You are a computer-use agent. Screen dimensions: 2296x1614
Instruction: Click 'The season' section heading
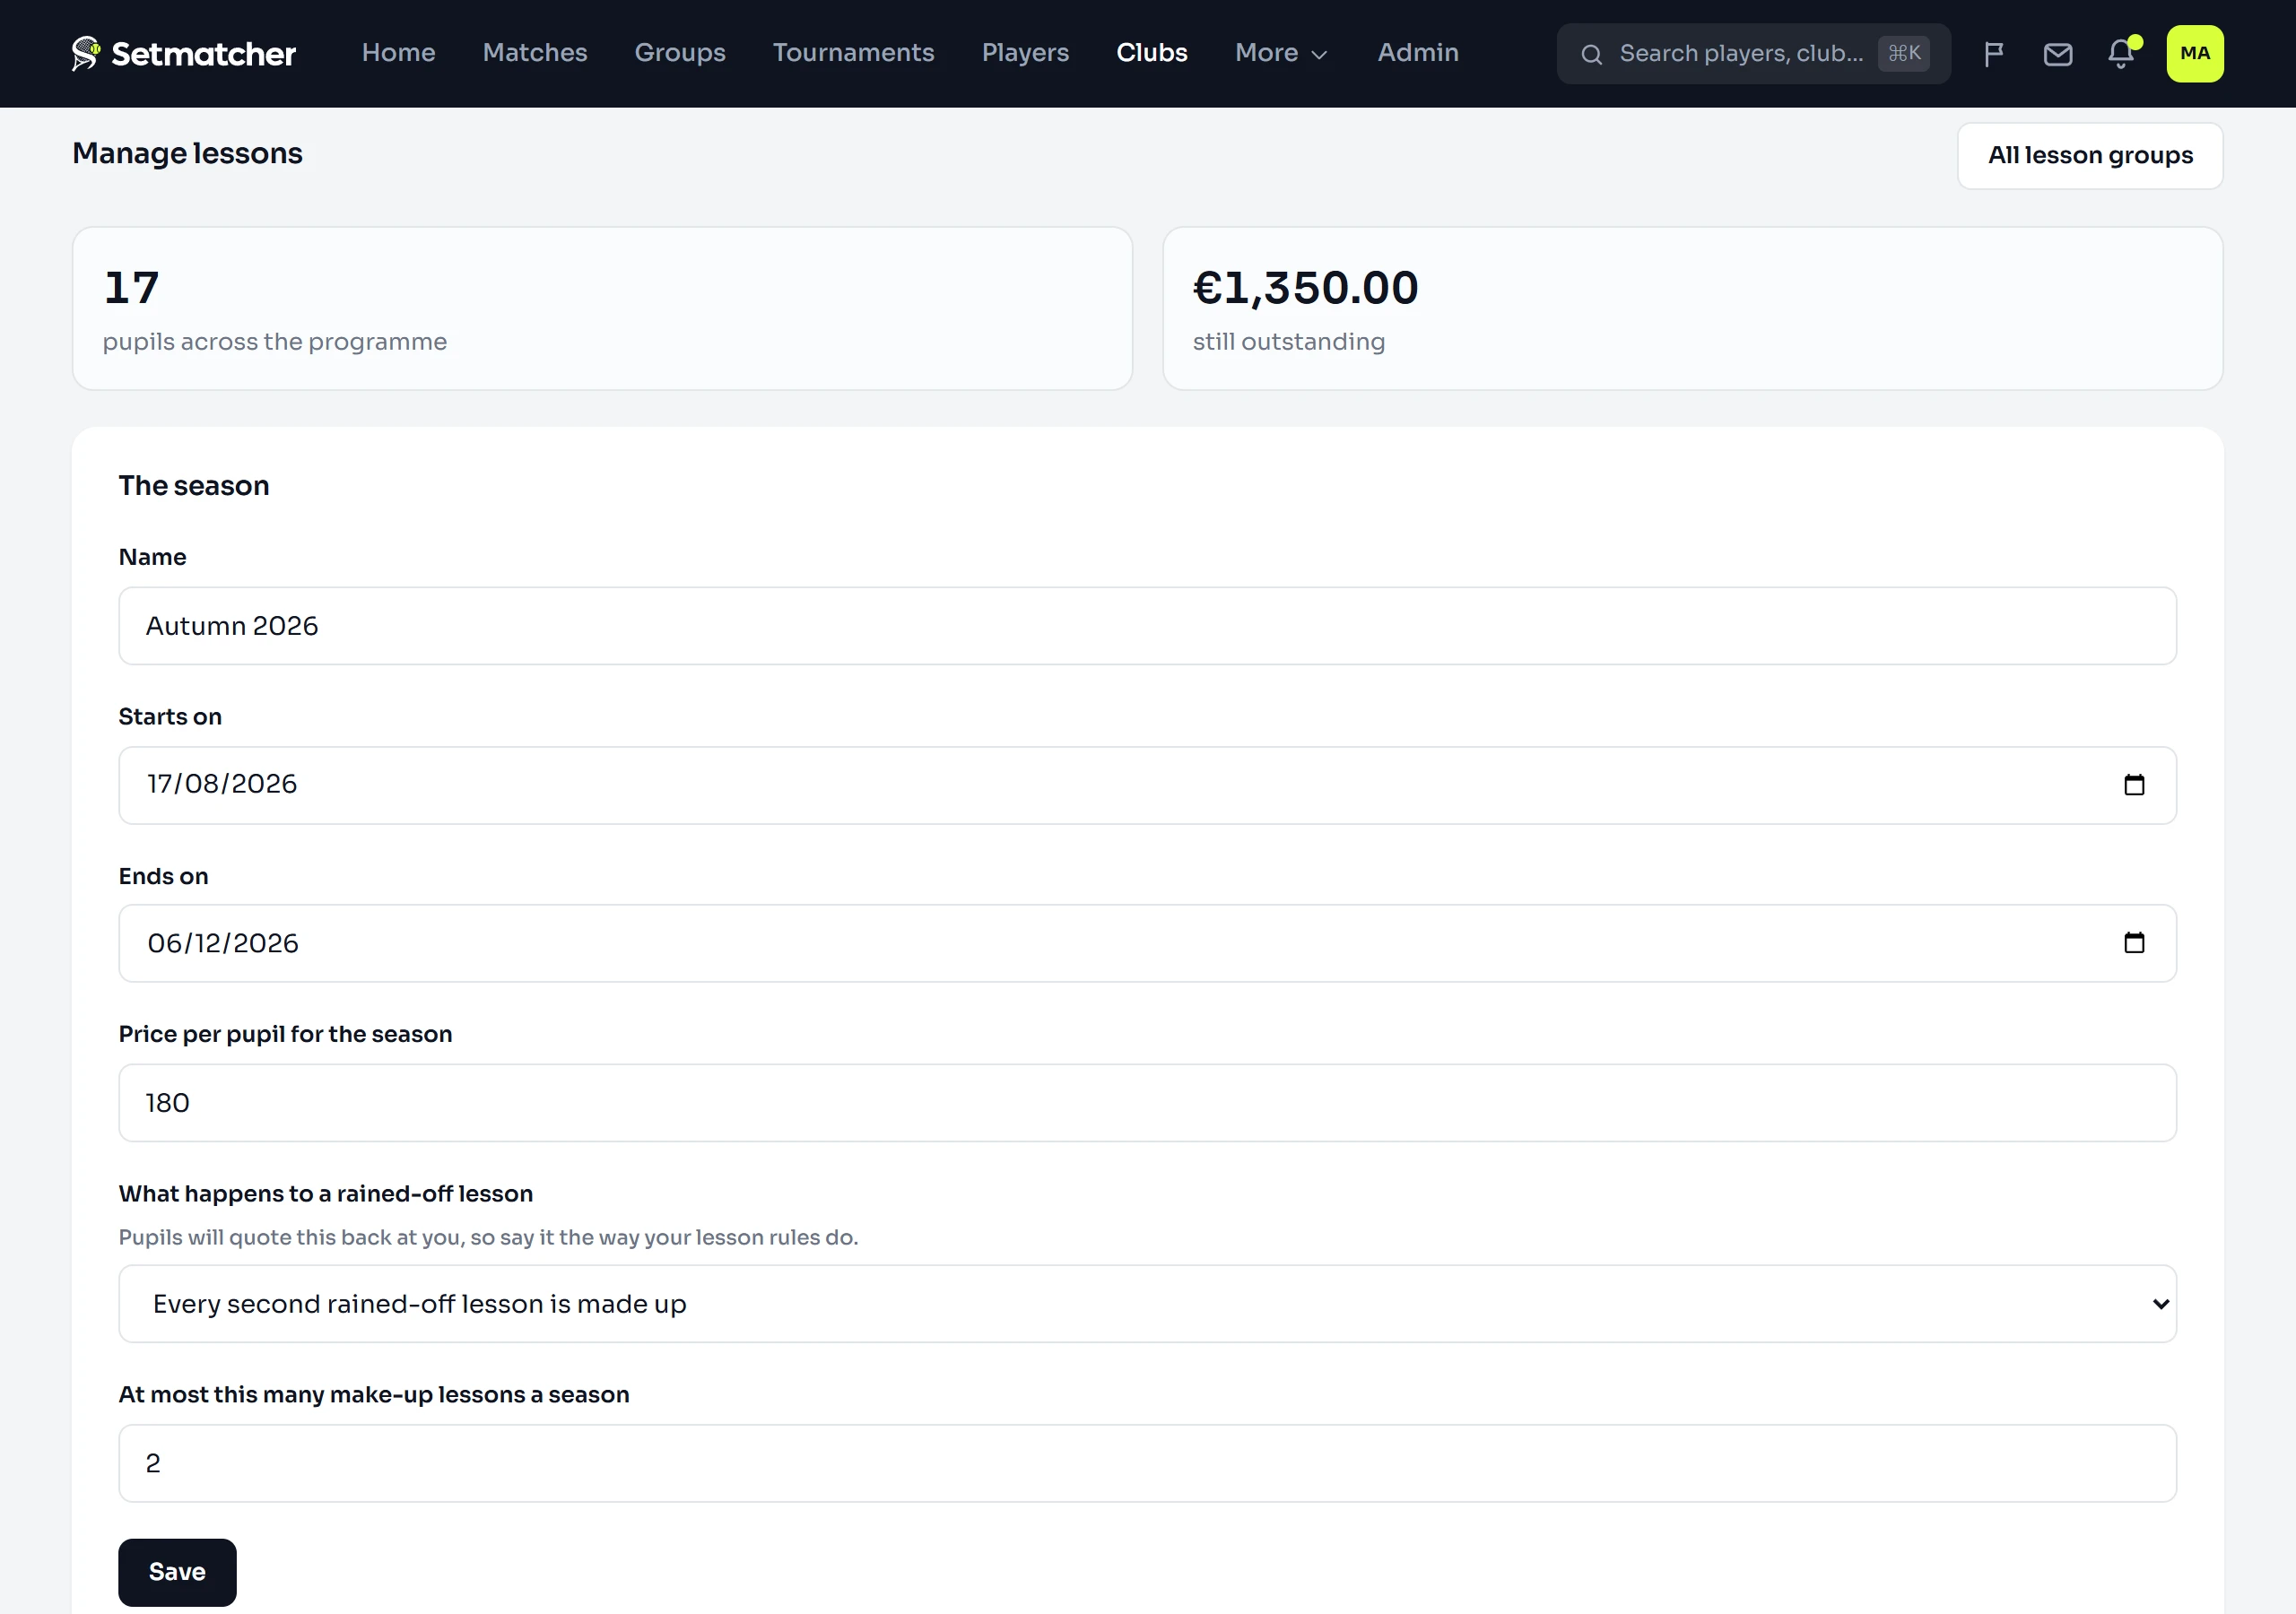pos(194,486)
